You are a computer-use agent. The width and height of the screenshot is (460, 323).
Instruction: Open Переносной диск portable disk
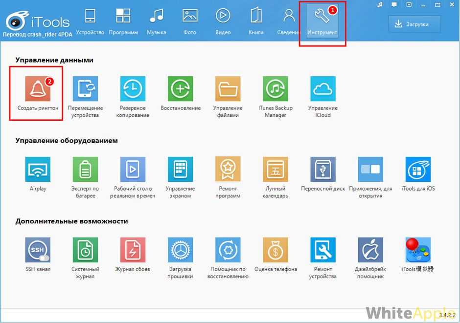[323, 170]
